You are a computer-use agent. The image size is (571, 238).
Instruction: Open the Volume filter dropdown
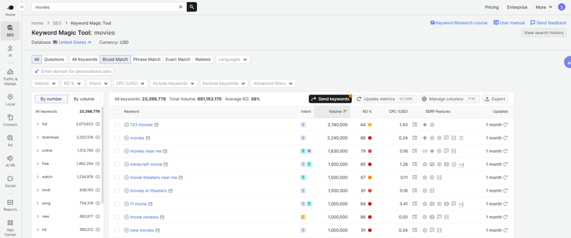[45, 83]
